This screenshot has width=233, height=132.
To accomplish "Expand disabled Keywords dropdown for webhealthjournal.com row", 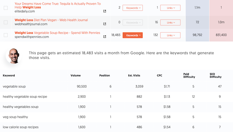I will click(133, 23).
